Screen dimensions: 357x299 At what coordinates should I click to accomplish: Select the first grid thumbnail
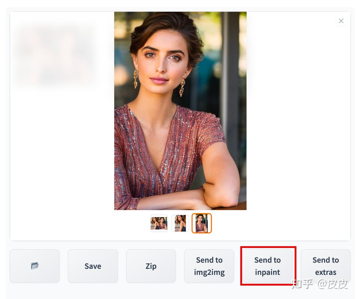tap(159, 223)
